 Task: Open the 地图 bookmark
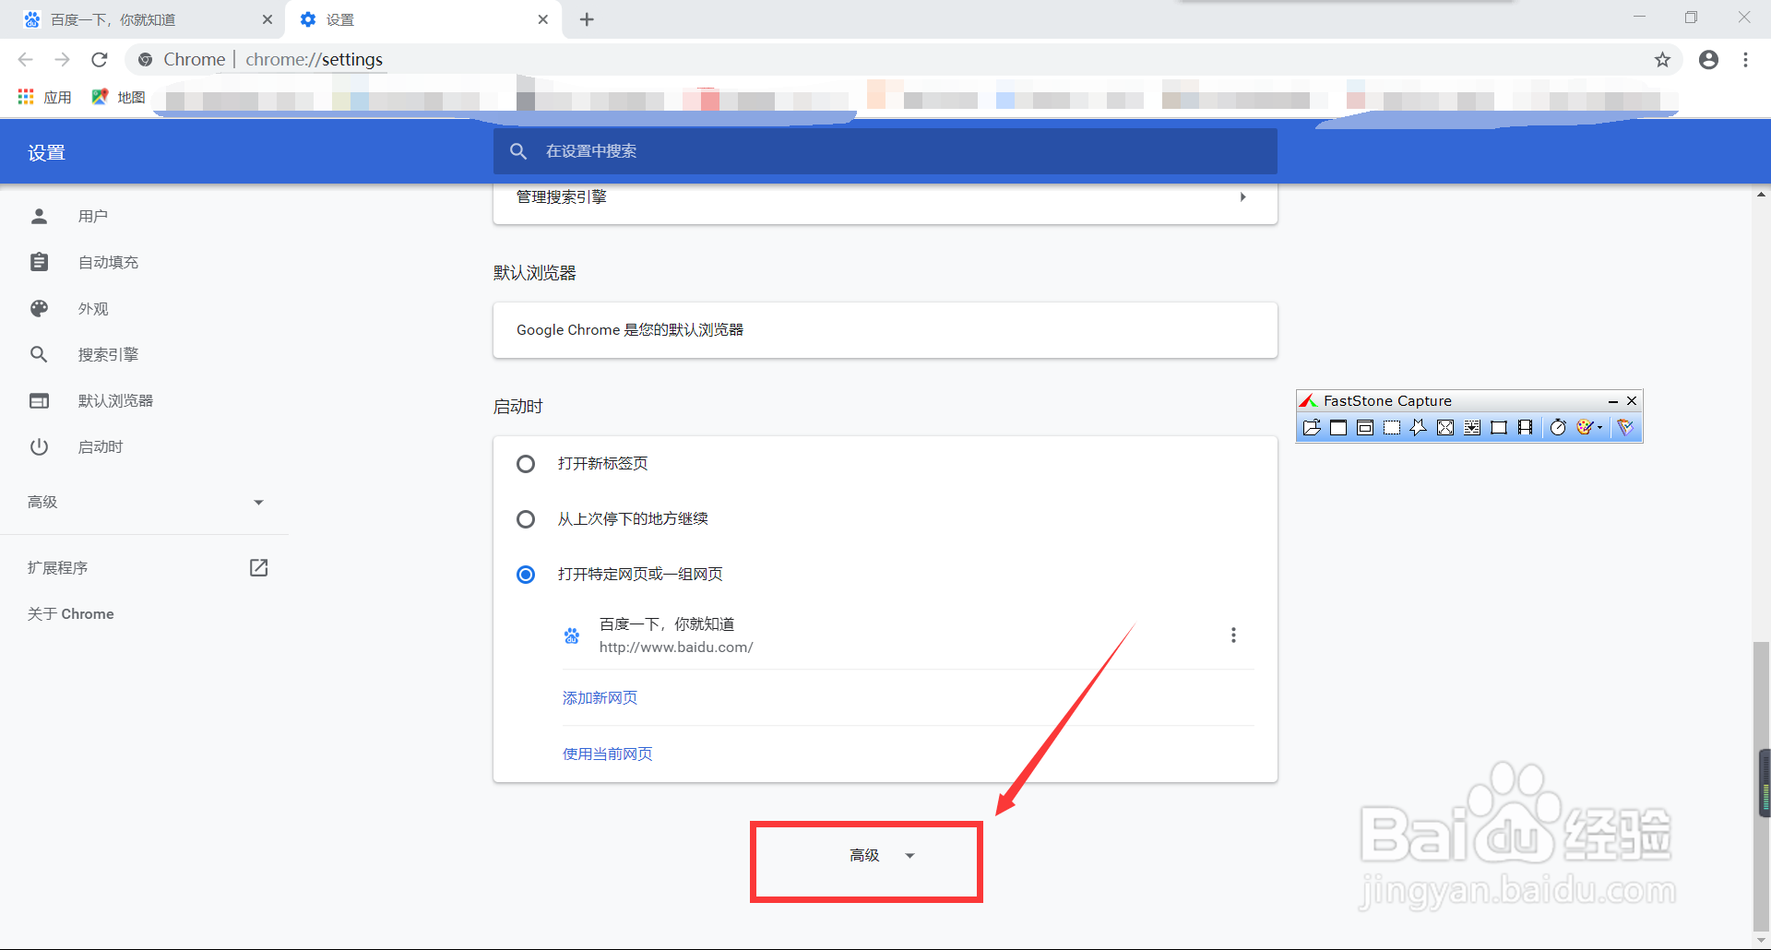click(x=118, y=97)
